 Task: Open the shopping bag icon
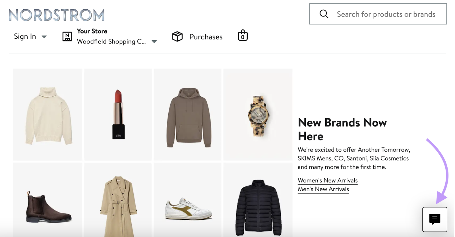click(x=243, y=36)
